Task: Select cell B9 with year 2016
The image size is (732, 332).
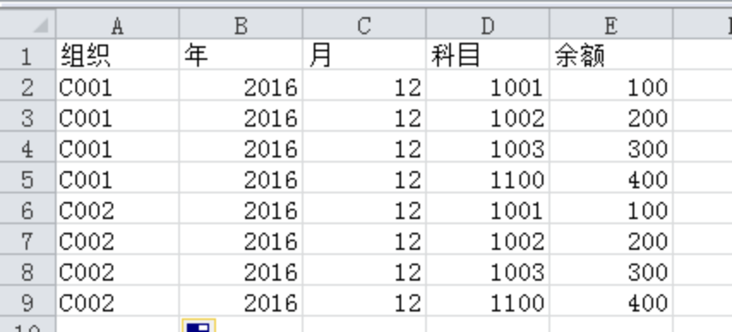Action: [241, 301]
